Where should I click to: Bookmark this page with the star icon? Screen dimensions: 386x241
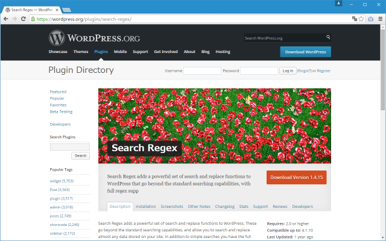(x=361, y=19)
